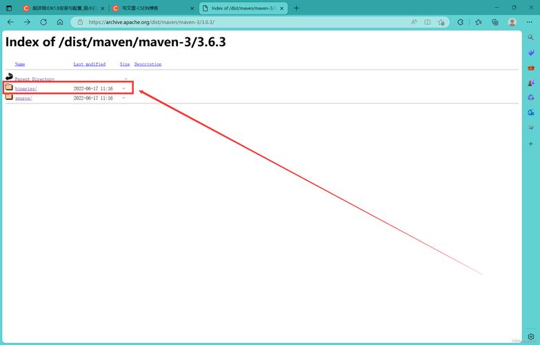The height and width of the screenshot is (345, 540).
Task: Open browser profile avatar
Action: (x=512, y=22)
